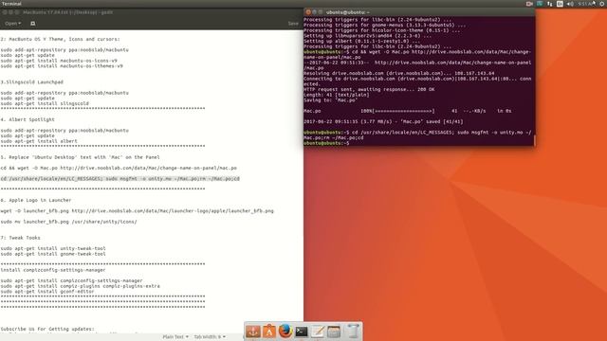Click the Terminal application name in top panel
This screenshot has width=607, height=341.
pyautogui.click(x=11, y=4)
